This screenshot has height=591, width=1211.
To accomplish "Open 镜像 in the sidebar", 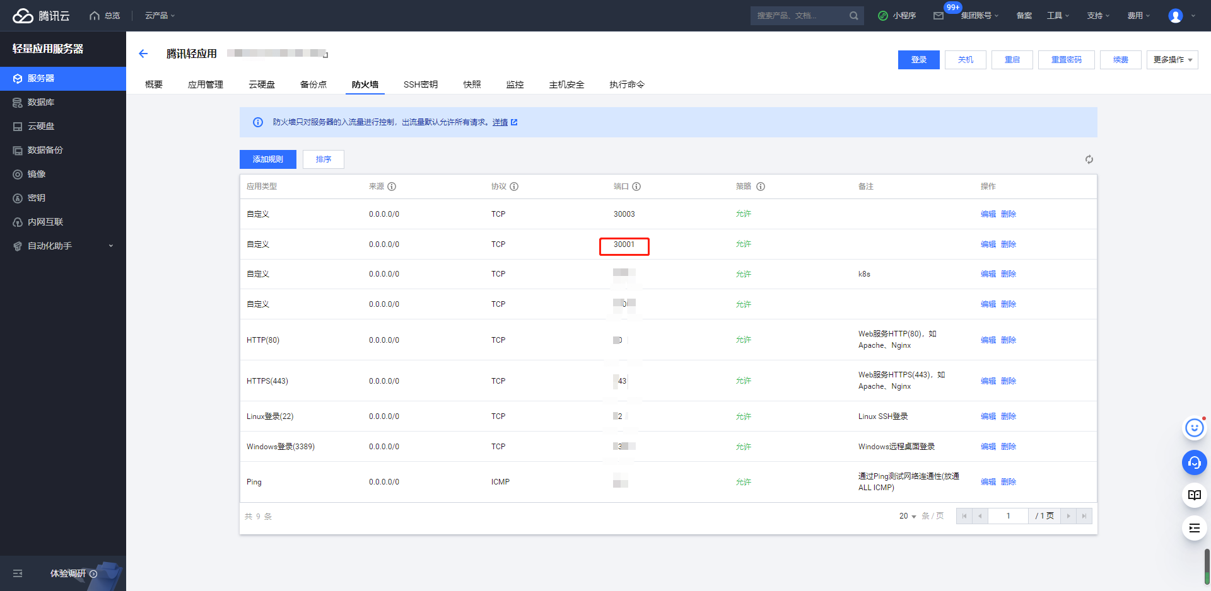I will 63,174.
